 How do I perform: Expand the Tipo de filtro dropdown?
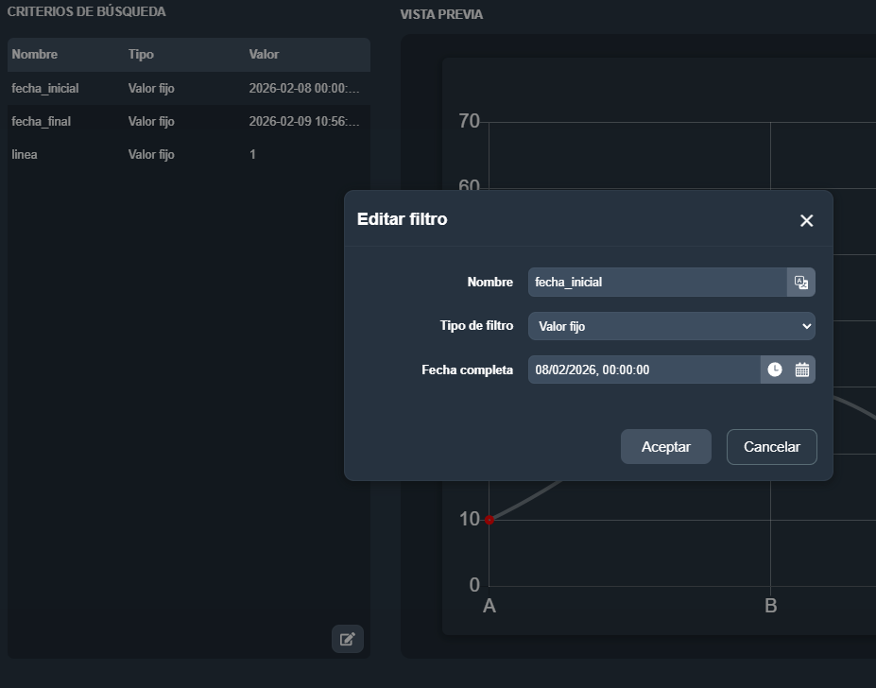click(671, 326)
